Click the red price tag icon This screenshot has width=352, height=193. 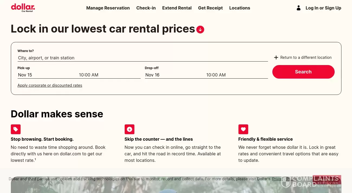pyautogui.click(x=15, y=129)
